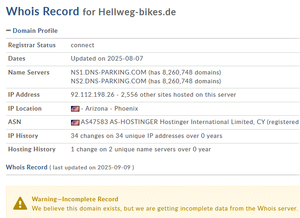Open the NS1.DNS-PARKING.COM name server
Viewport: 300px width, 218px height.
108,73
